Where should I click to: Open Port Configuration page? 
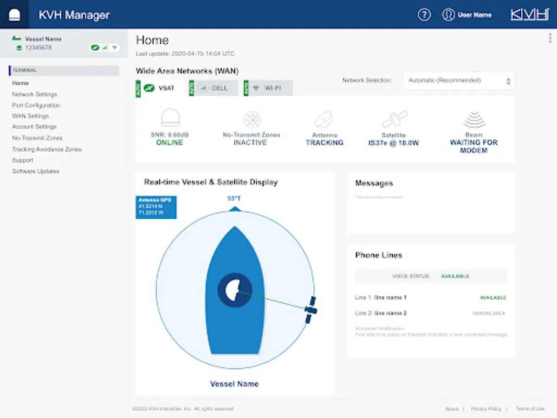pyautogui.click(x=36, y=105)
